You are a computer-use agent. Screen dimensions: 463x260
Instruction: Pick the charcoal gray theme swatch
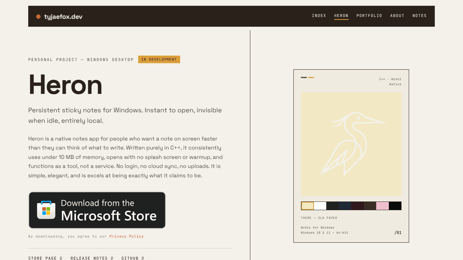[x=333, y=206]
